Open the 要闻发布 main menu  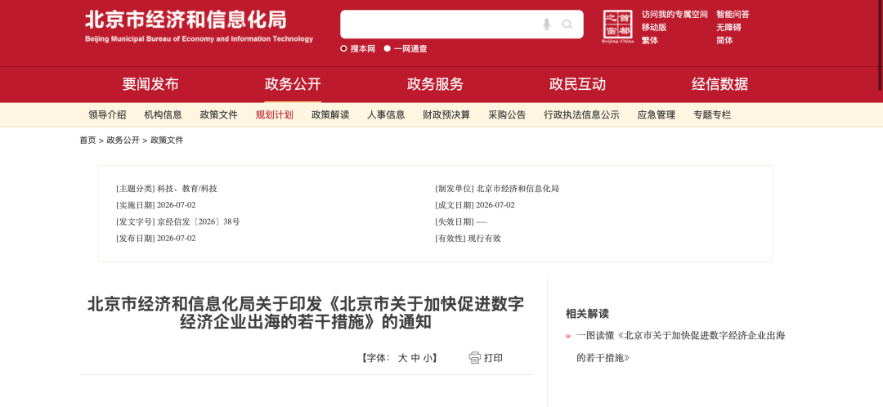150,84
